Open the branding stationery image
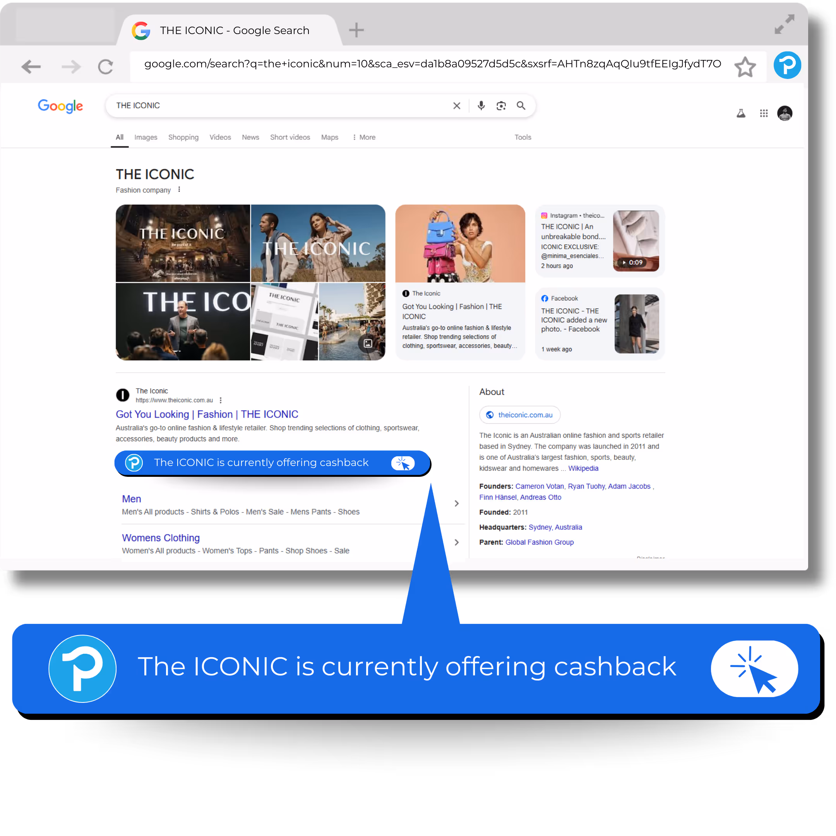The image size is (836, 836). pyautogui.click(x=284, y=322)
